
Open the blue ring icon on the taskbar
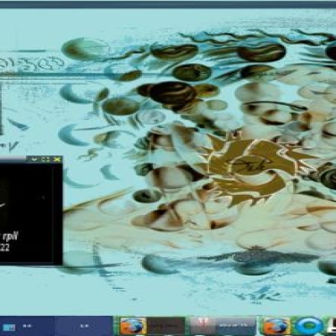(x=309, y=326)
